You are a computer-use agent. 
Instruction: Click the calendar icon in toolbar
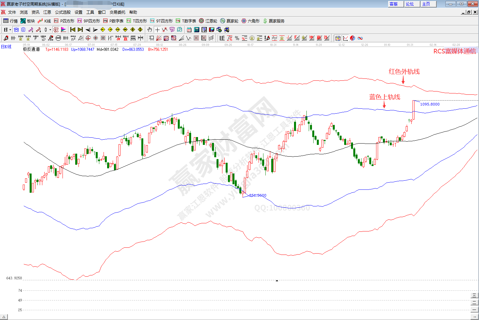pos(189,30)
